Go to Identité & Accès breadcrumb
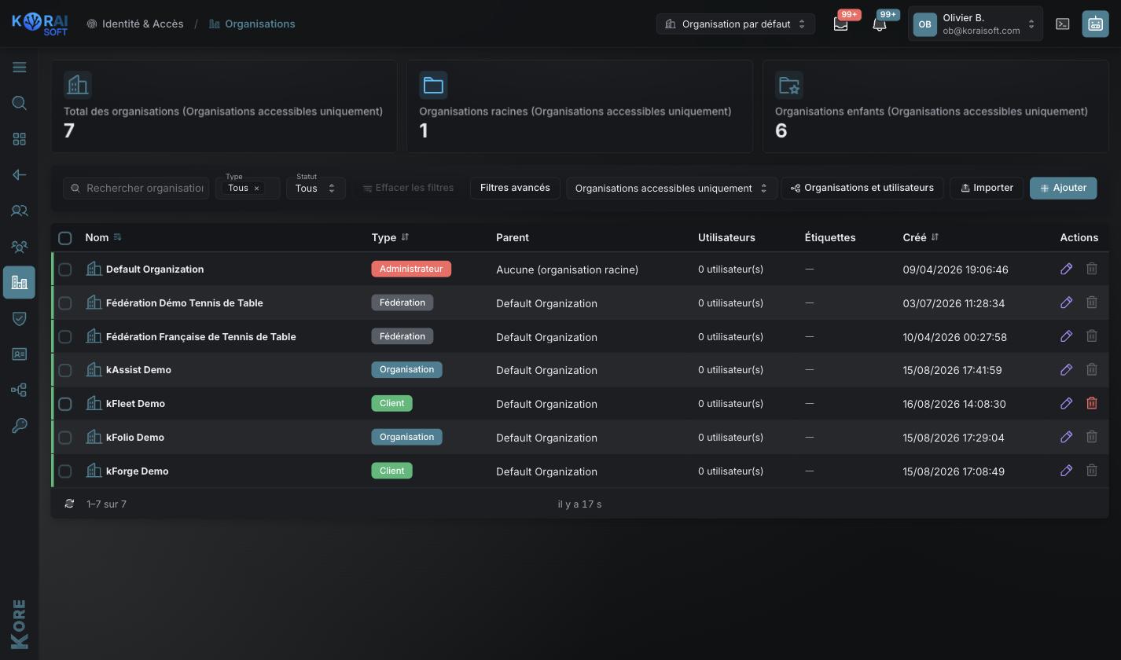 (135, 24)
